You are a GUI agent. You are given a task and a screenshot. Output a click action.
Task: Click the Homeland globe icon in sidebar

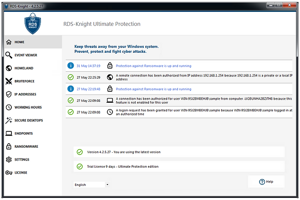[9, 68]
